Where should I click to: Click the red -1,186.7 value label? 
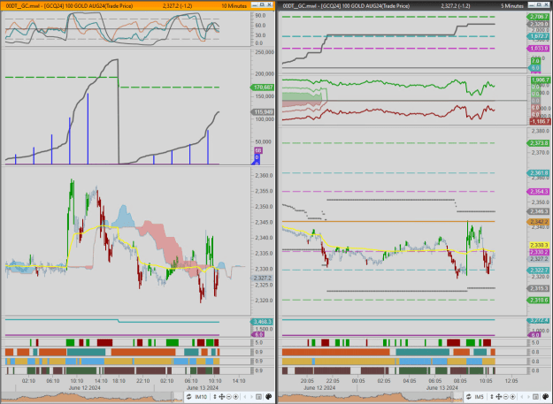pyautogui.click(x=540, y=121)
